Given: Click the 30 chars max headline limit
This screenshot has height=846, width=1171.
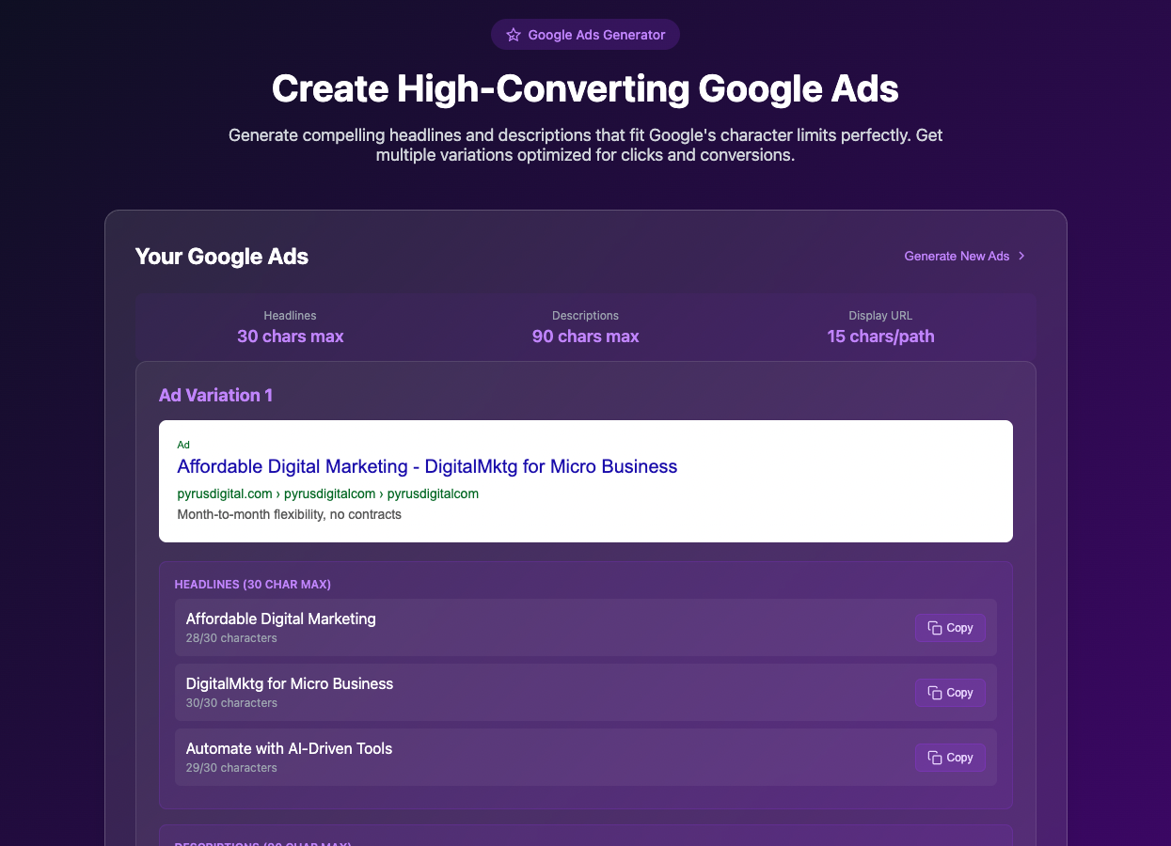Looking at the screenshot, I should pos(291,337).
